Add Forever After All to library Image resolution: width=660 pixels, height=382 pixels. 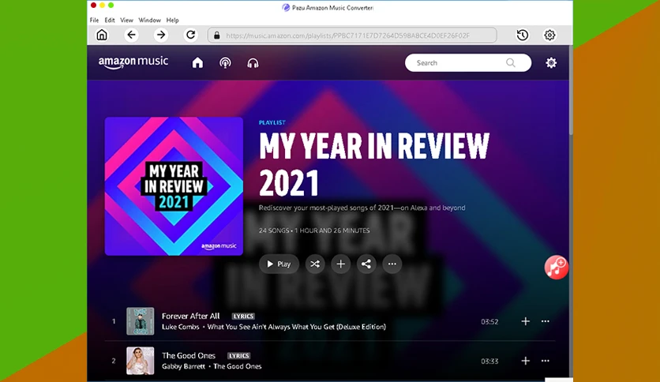[525, 321]
